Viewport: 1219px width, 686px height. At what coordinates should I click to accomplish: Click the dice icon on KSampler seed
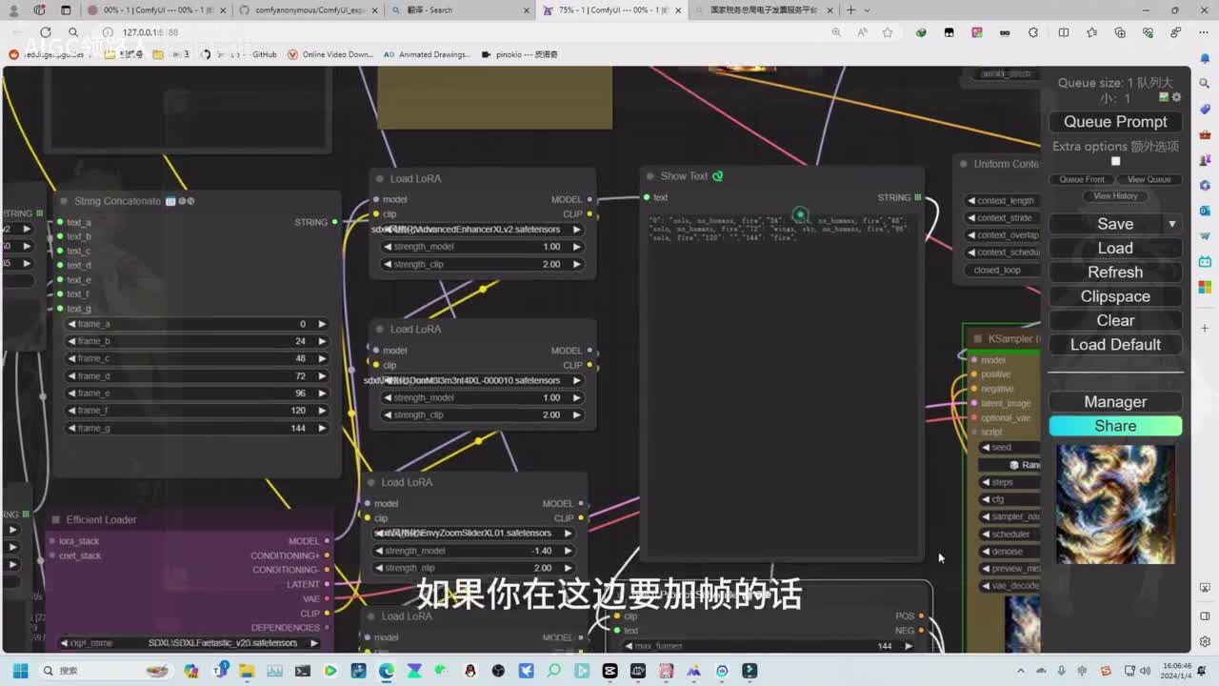(x=1014, y=465)
